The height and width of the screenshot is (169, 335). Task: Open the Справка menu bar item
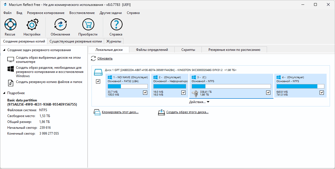point(133,13)
